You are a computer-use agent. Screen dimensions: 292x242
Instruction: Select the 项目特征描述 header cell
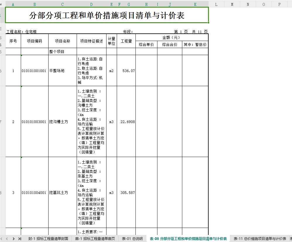(92, 41)
